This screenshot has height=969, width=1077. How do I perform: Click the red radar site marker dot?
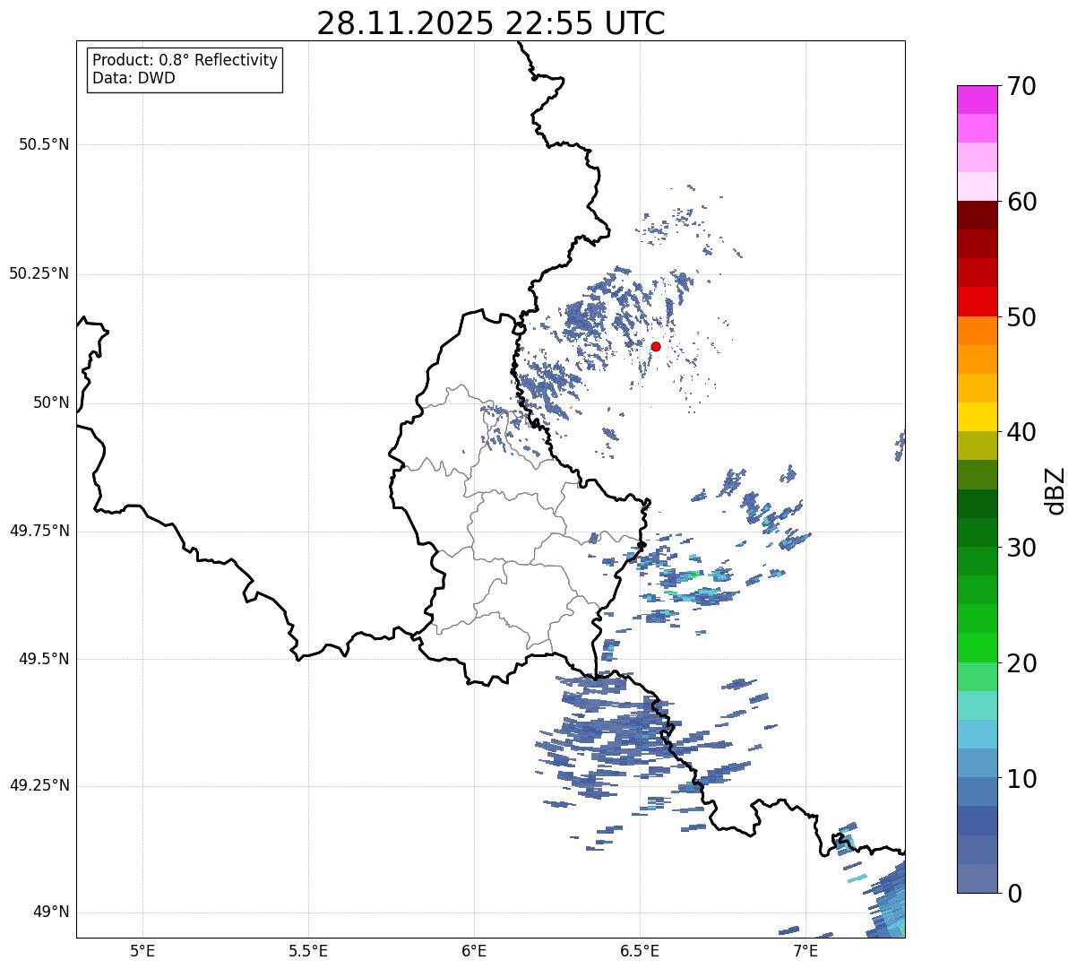click(x=656, y=346)
